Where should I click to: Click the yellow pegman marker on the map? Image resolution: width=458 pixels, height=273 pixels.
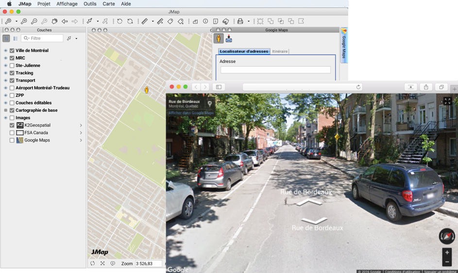point(147,90)
